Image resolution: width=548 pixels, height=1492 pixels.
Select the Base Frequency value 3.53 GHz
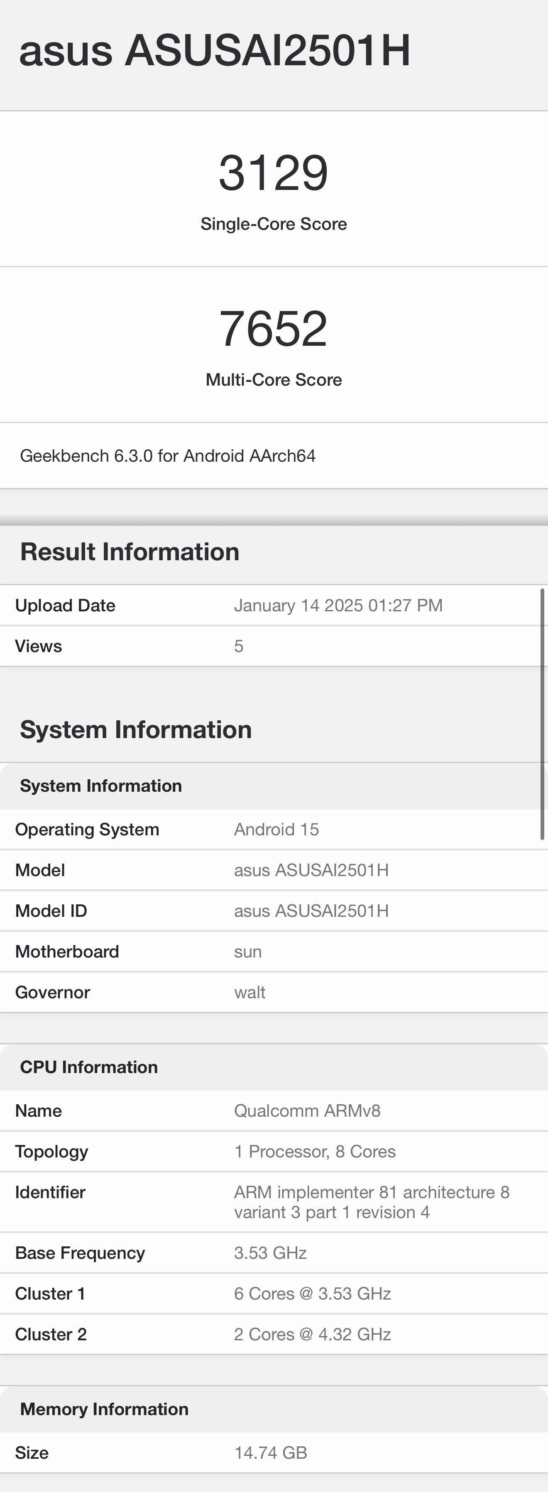(x=270, y=1253)
